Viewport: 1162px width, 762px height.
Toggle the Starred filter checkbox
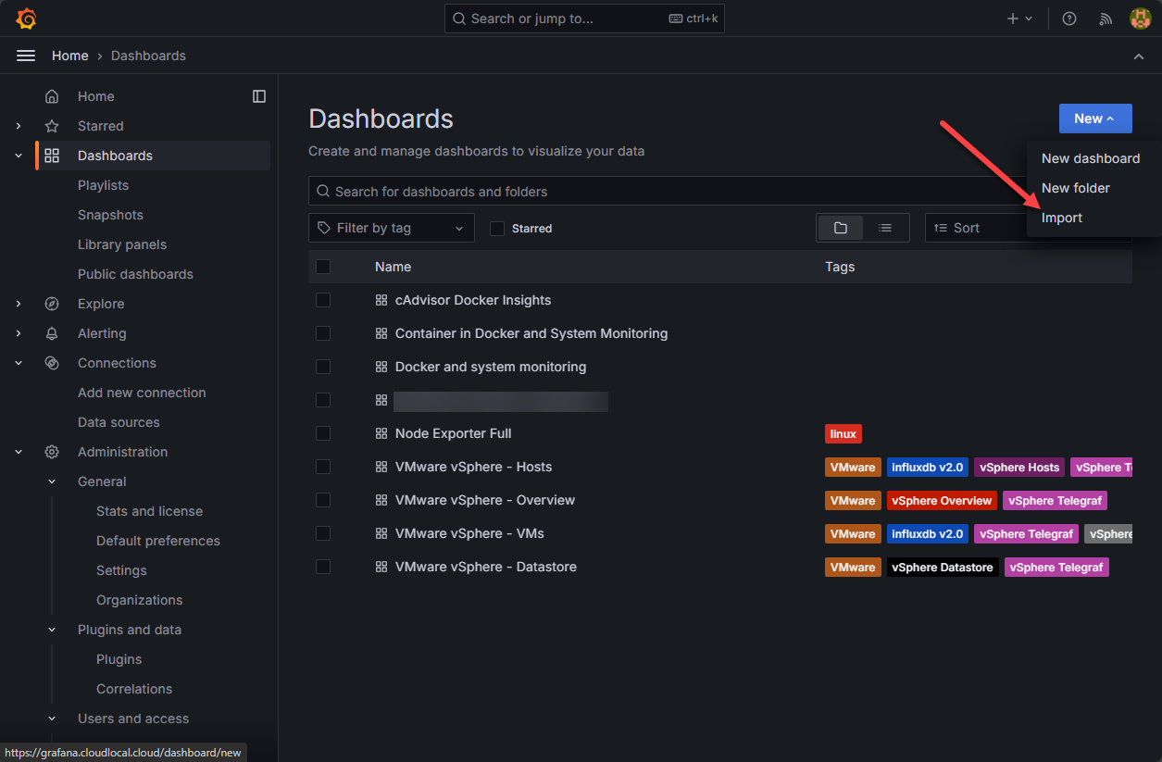pyautogui.click(x=497, y=229)
